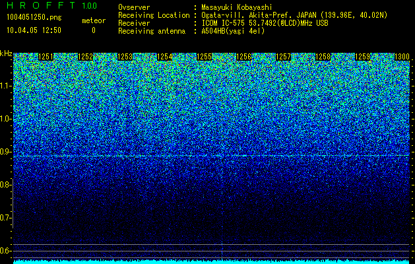Viewport: 415px width, 264px height.
Task: Click the Receiver label
Action: click(x=134, y=23)
